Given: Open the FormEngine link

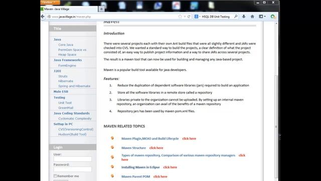Looking at the screenshot, I should pos(67,66).
